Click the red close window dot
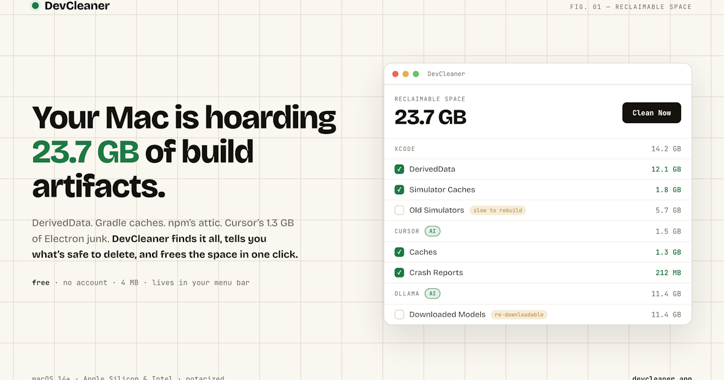This screenshot has width=724, height=380. (395, 74)
